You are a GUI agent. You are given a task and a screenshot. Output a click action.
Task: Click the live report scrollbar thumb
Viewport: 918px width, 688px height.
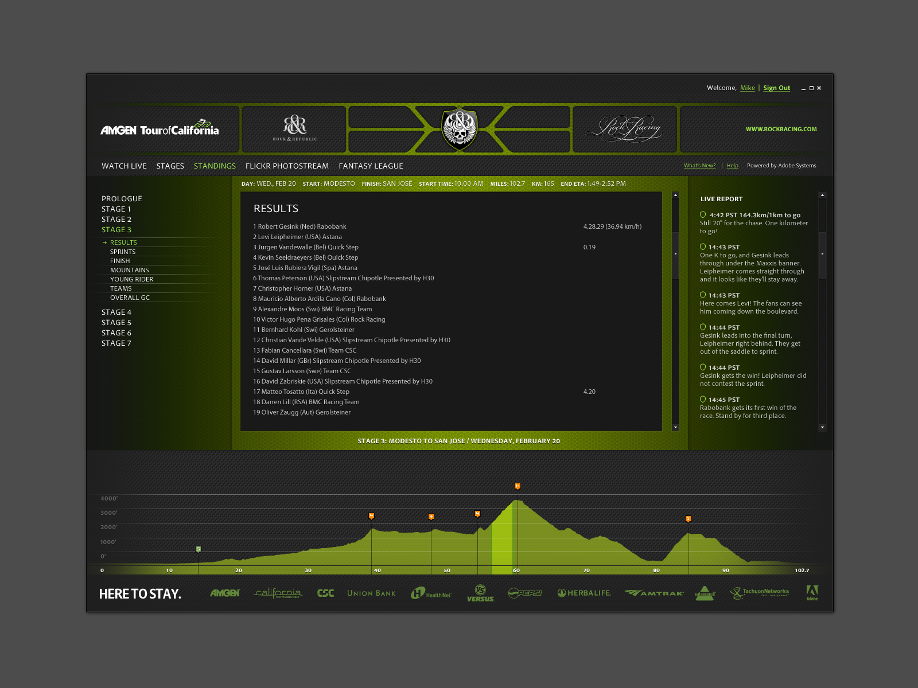click(x=822, y=255)
